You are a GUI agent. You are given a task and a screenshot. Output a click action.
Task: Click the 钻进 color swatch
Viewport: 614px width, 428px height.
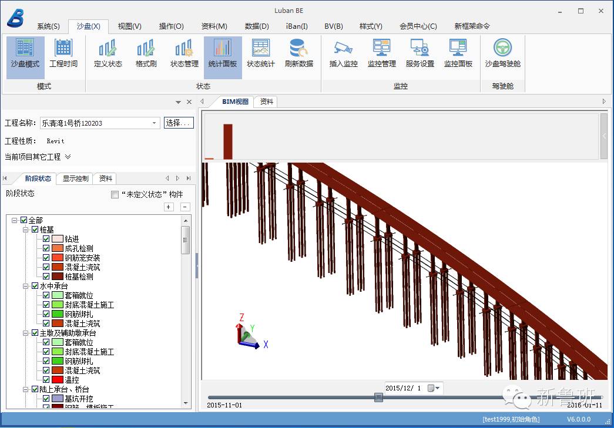(58, 239)
